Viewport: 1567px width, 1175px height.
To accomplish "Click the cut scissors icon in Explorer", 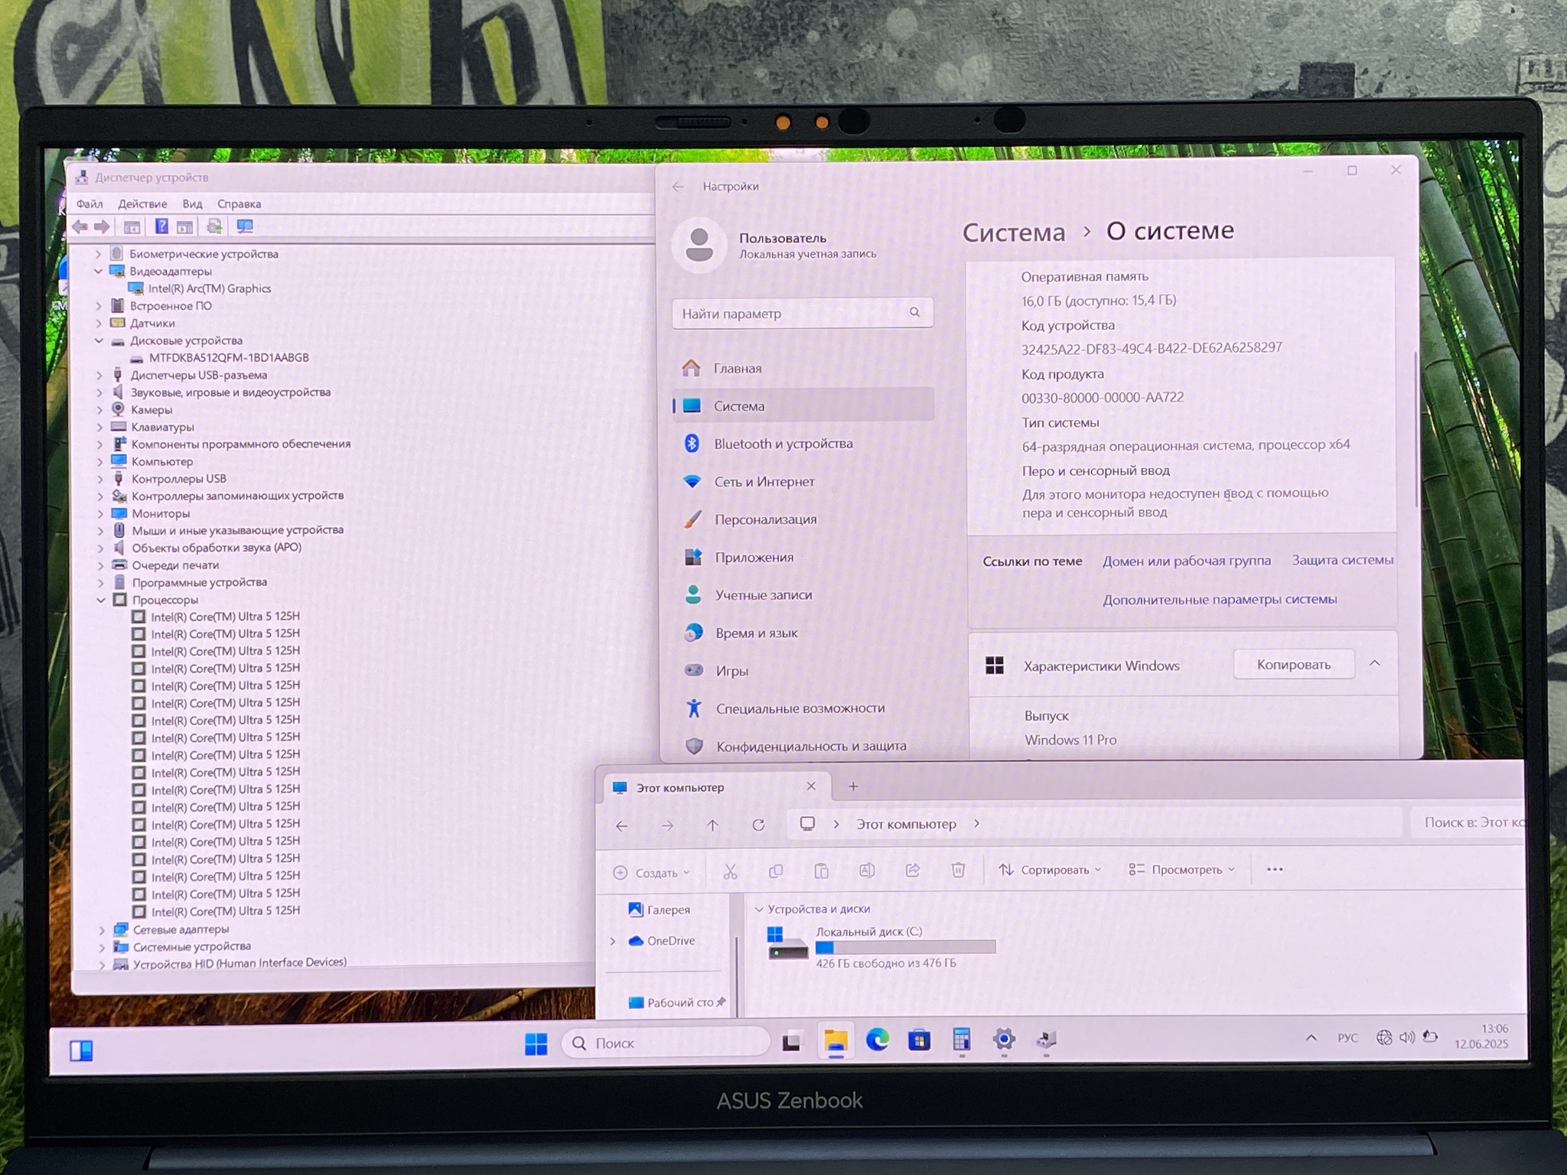I will click(730, 871).
